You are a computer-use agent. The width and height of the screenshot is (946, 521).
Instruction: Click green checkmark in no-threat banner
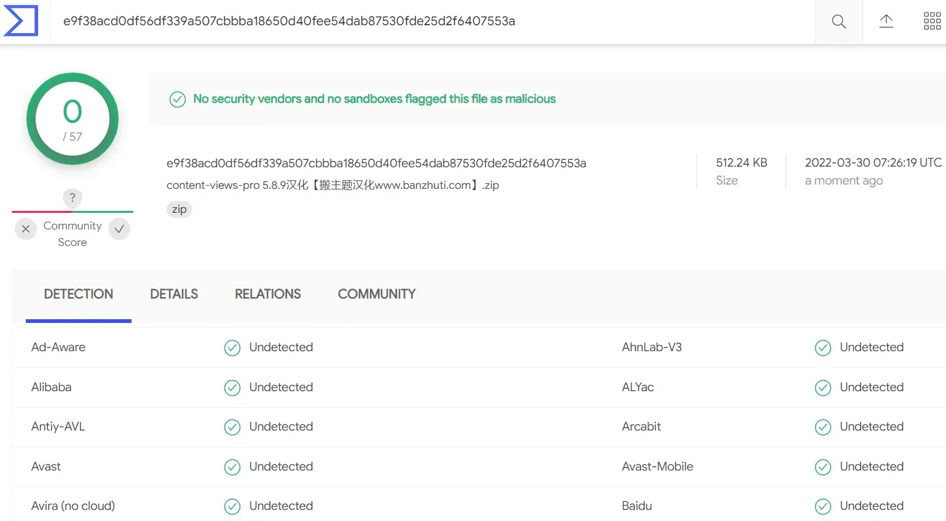click(178, 99)
